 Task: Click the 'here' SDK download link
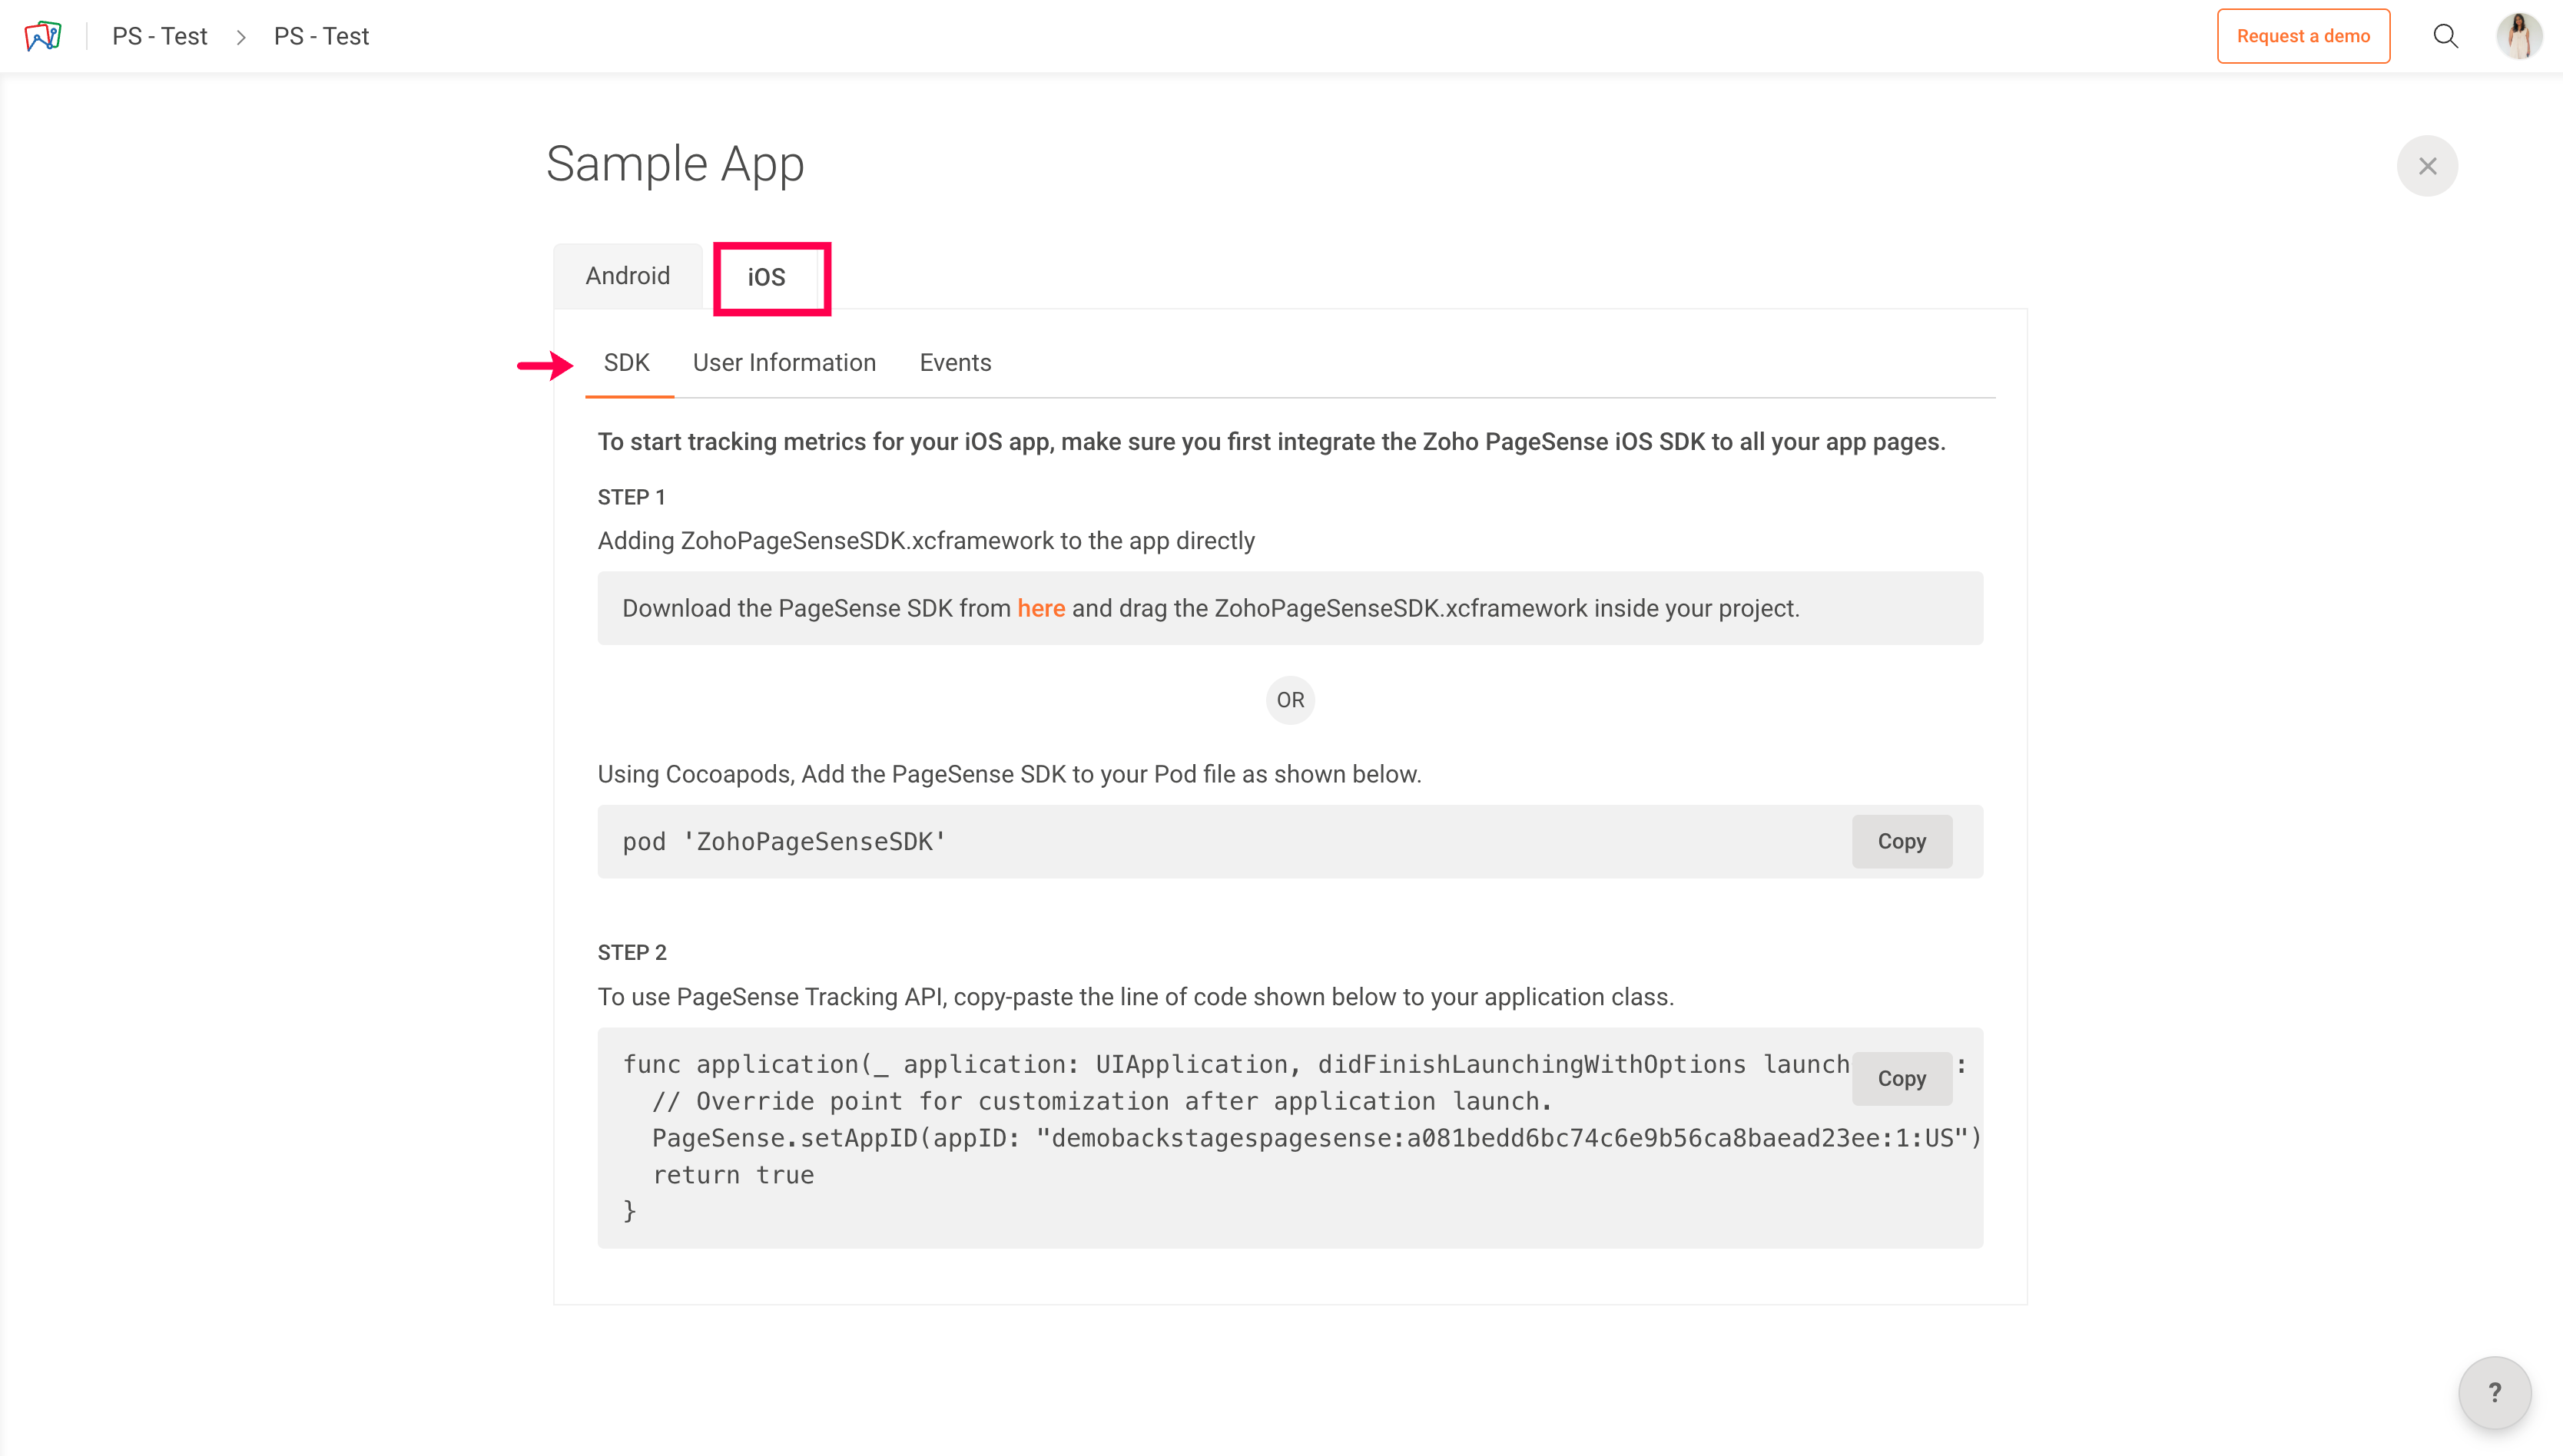(x=1040, y=608)
